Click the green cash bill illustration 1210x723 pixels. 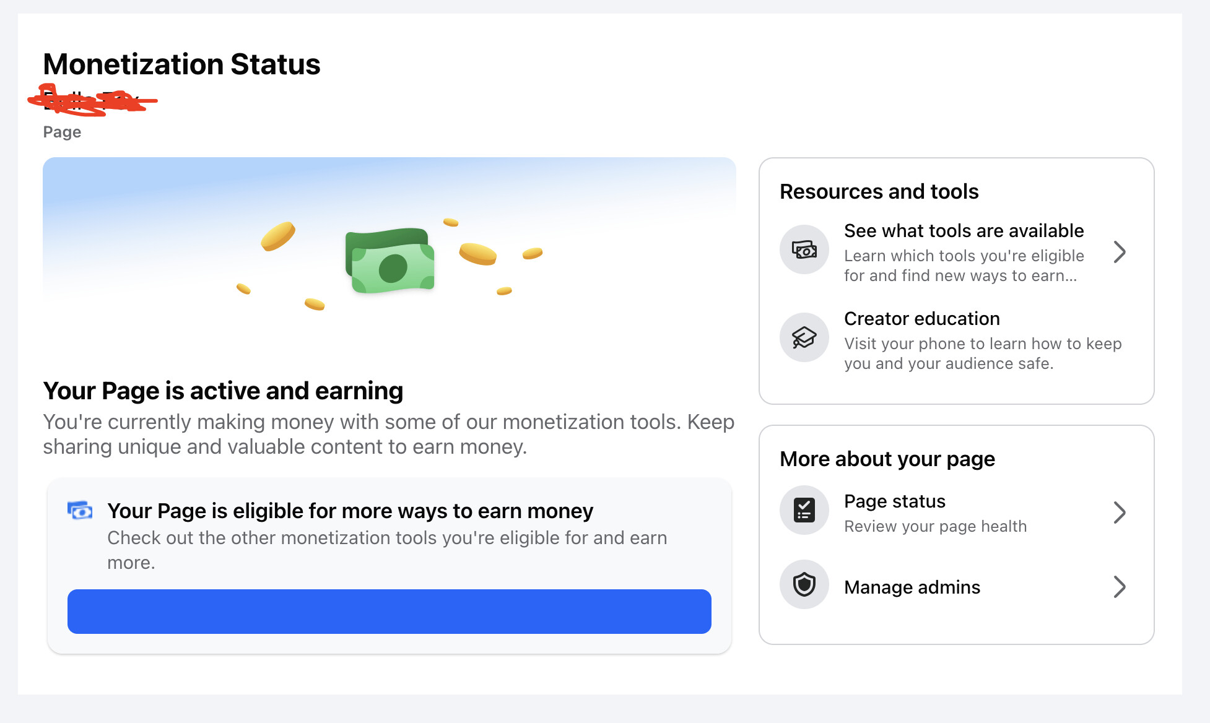point(390,261)
